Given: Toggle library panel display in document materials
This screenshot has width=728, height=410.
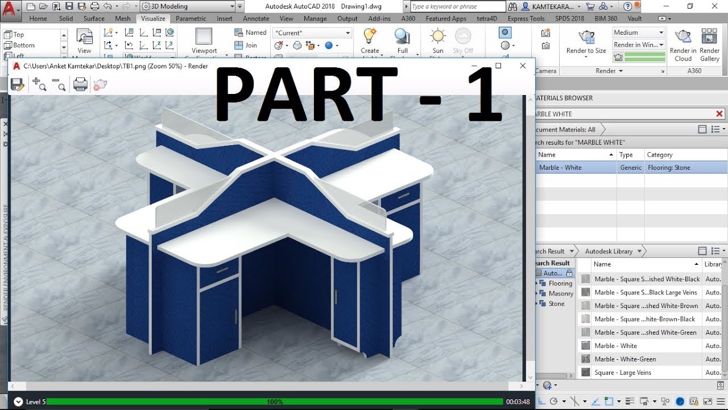Looking at the screenshot, I should click(702, 130).
